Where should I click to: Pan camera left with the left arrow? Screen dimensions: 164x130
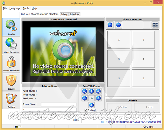click(x=84, y=98)
